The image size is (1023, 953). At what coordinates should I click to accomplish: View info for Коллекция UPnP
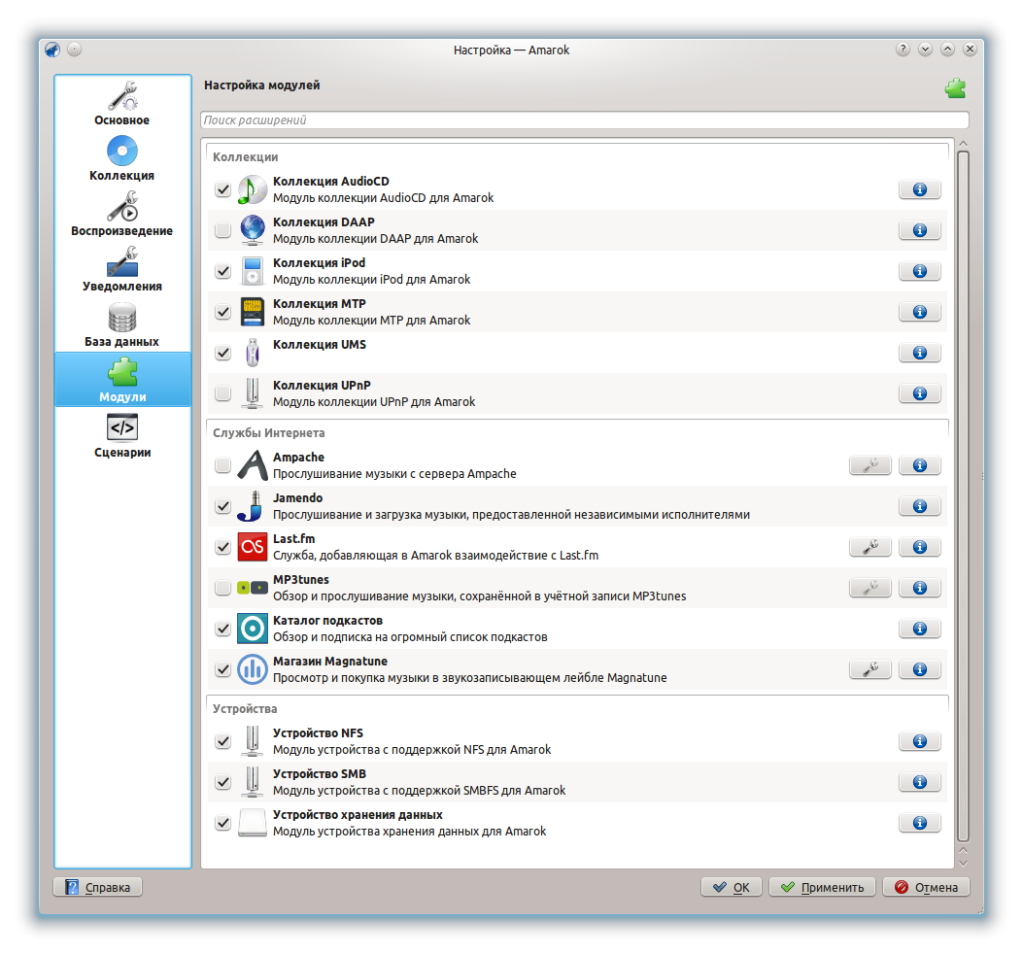(x=919, y=393)
